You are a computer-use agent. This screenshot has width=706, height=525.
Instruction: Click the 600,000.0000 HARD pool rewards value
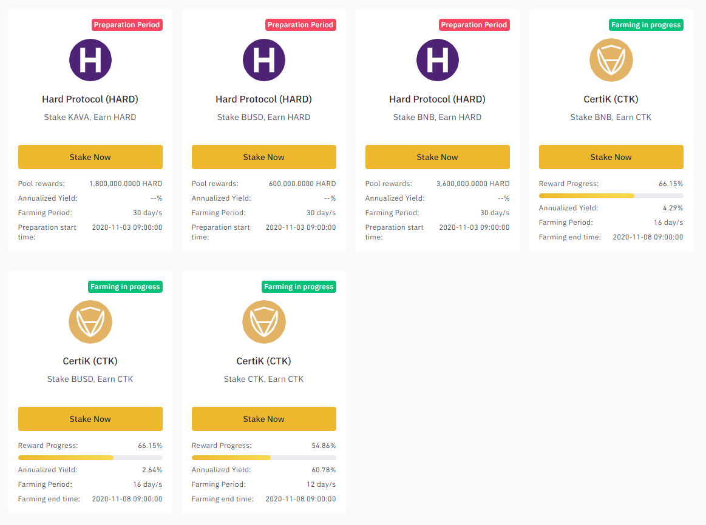point(302,184)
